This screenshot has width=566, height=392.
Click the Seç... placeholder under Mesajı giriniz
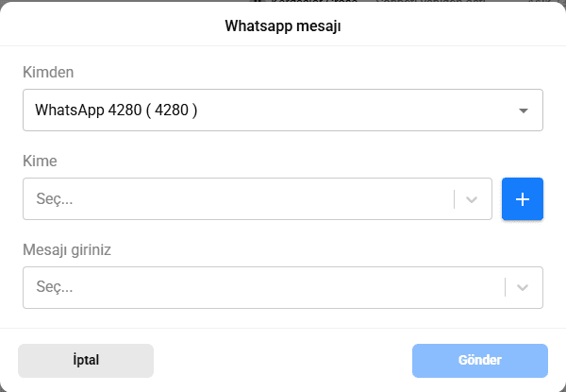pos(54,287)
